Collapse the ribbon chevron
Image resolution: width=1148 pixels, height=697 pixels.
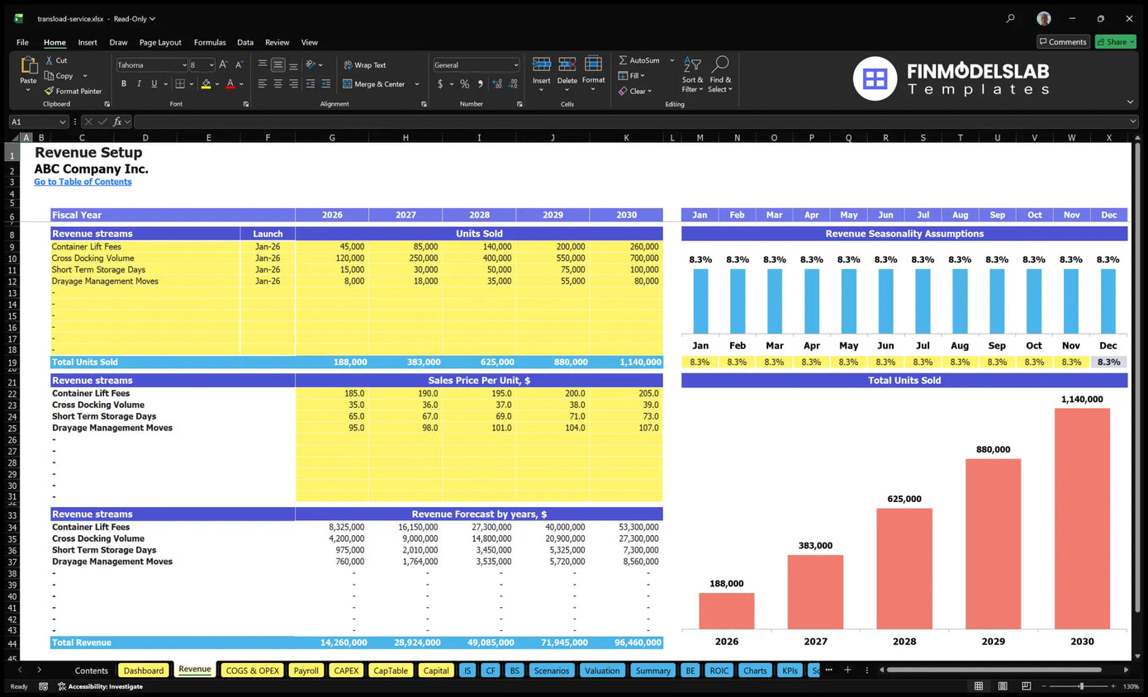click(x=1130, y=102)
